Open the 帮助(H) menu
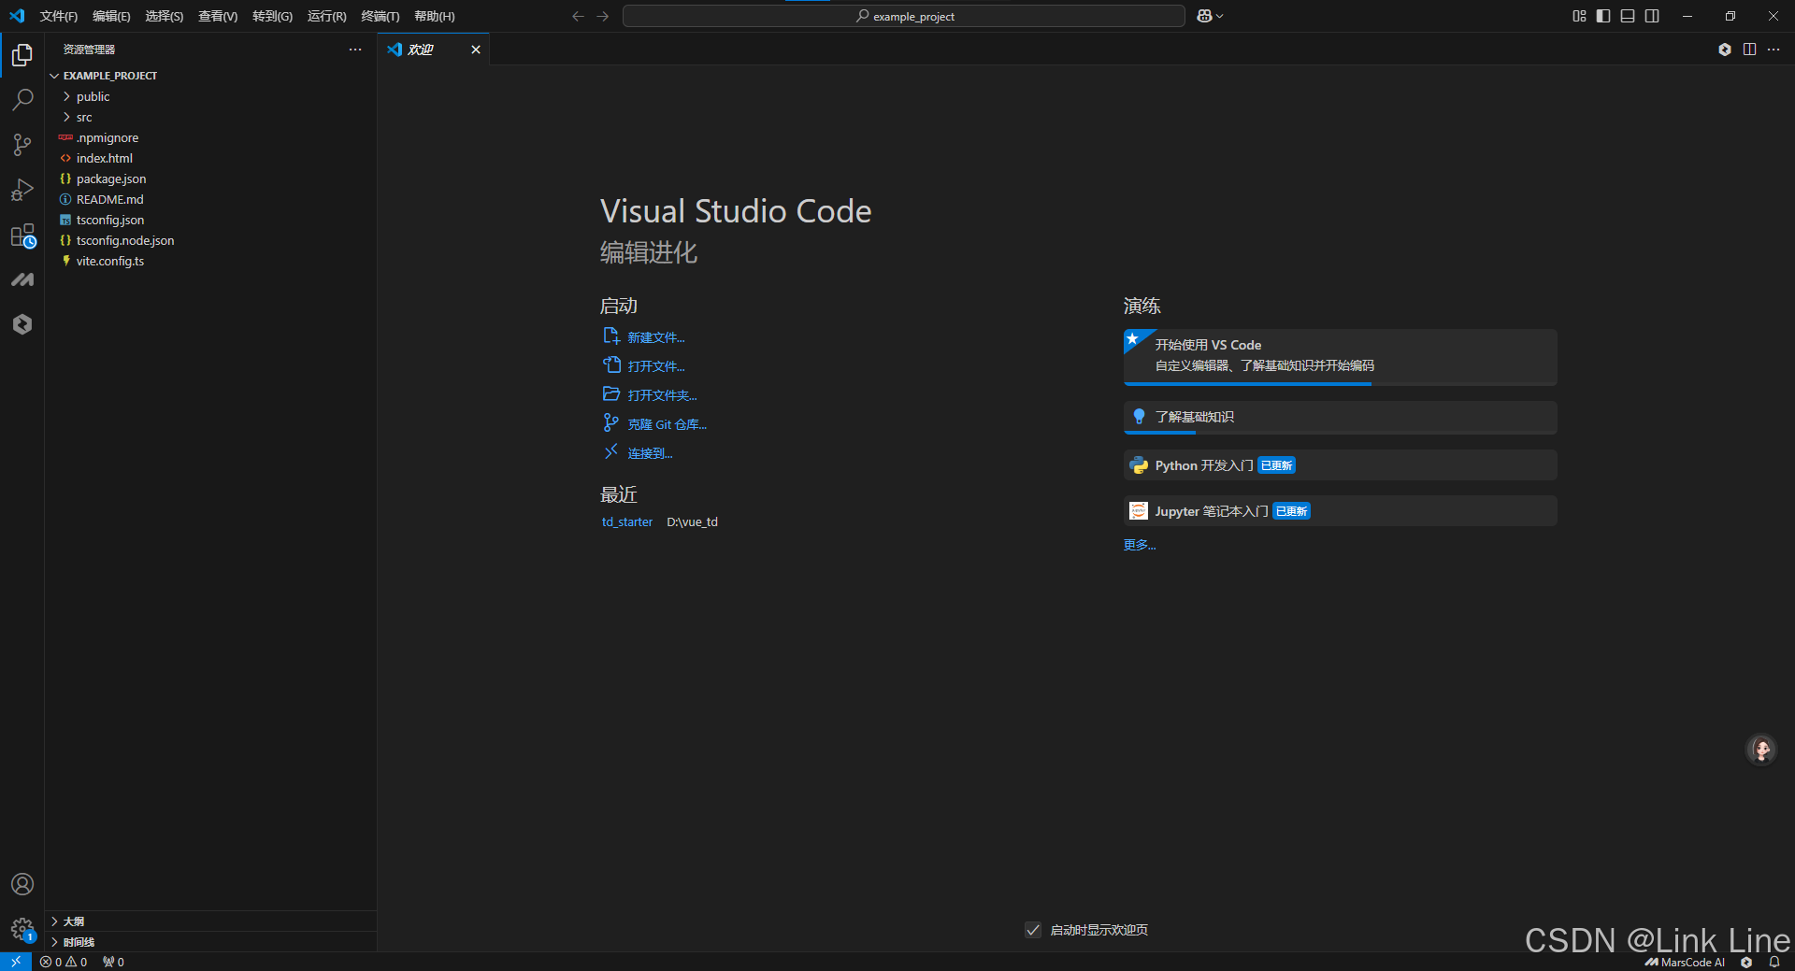Screen dimensions: 1795x971 [435, 16]
